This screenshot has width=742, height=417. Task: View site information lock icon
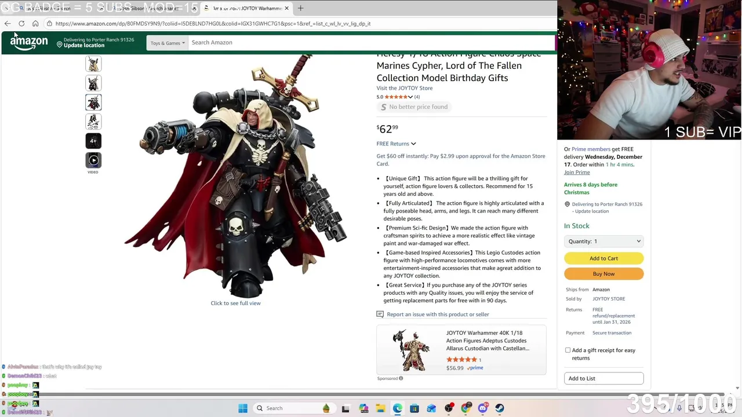(x=49, y=24)
